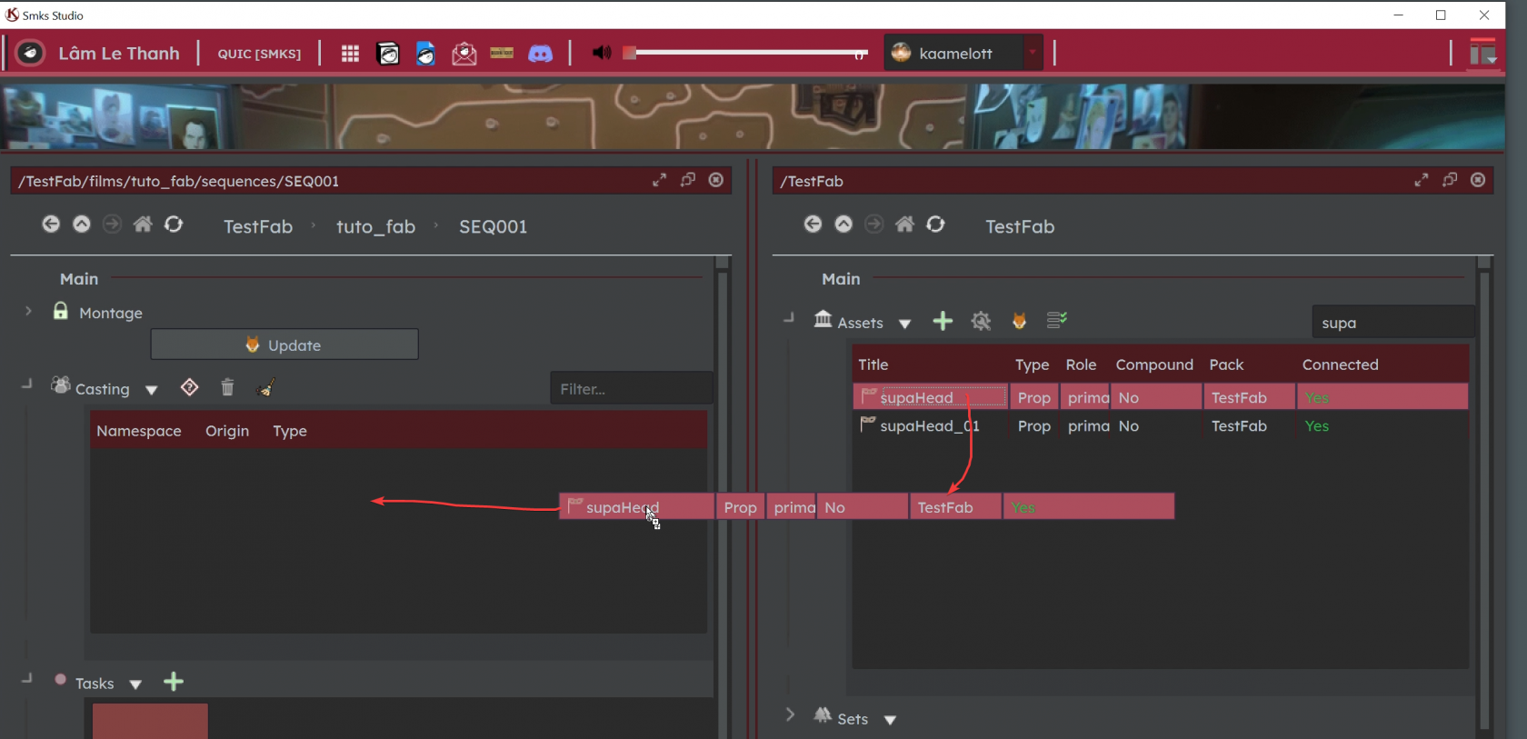This screenshot has width=1527, height=739.
Task: Duplicate the /TestFab view panel
Action: [x=1450, y=180]
